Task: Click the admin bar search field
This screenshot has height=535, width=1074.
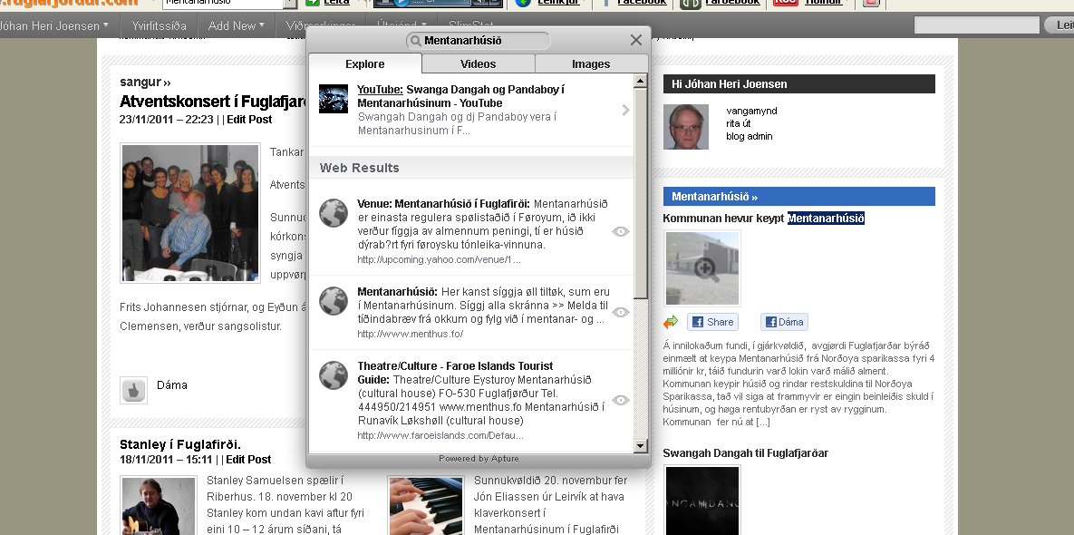Action: click(977, 25)
